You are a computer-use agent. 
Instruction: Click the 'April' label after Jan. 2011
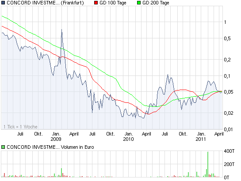(219, 134)
